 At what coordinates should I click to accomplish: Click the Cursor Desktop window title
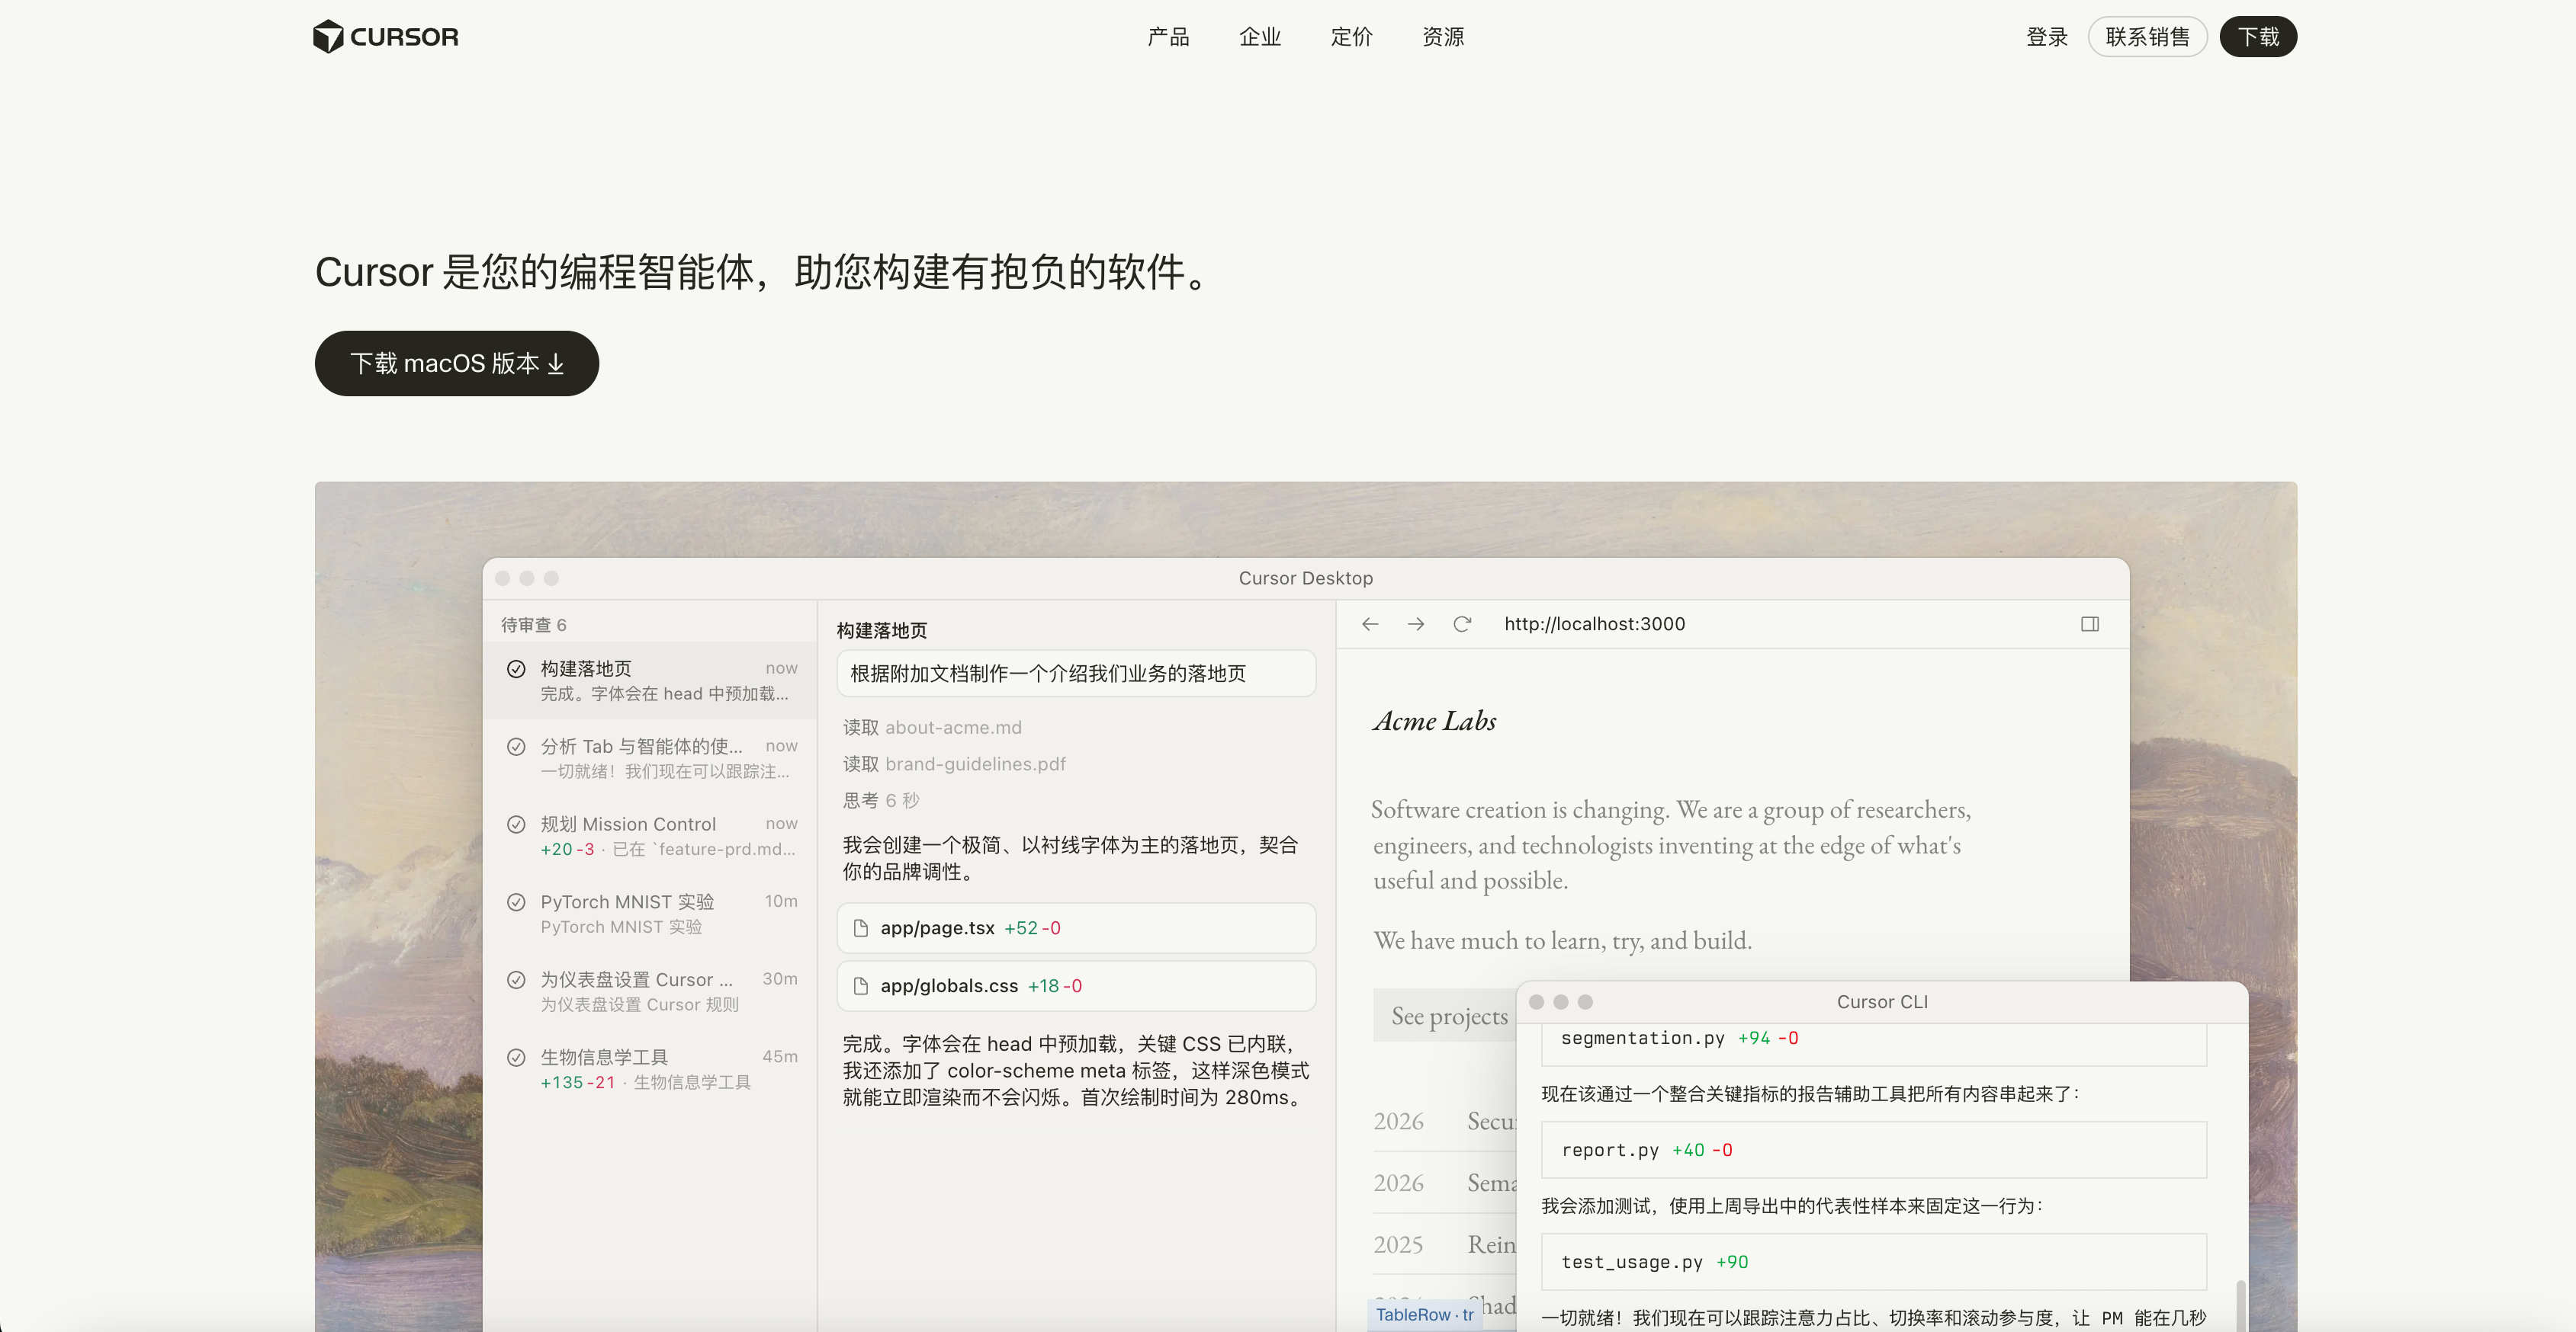[x=1305, y=578]
